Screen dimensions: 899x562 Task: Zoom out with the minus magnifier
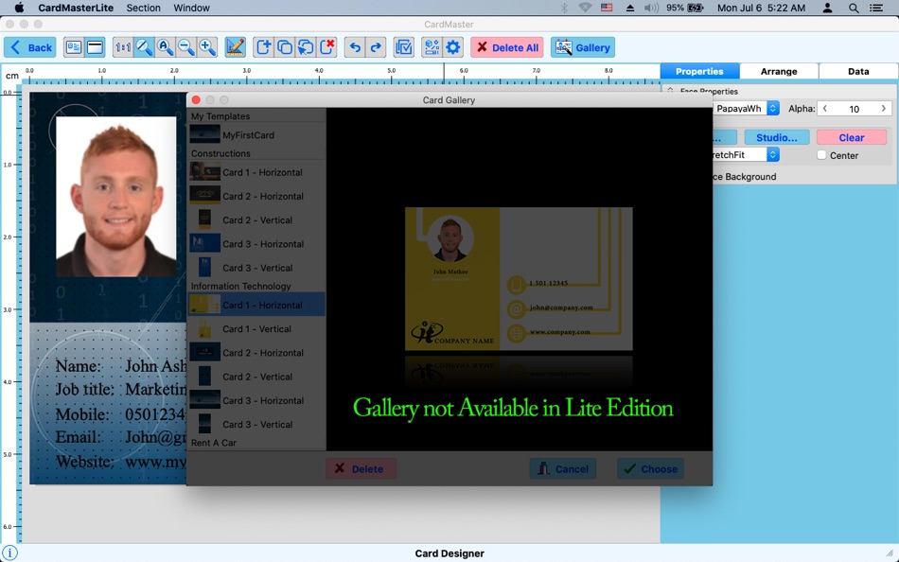point(185,47)
